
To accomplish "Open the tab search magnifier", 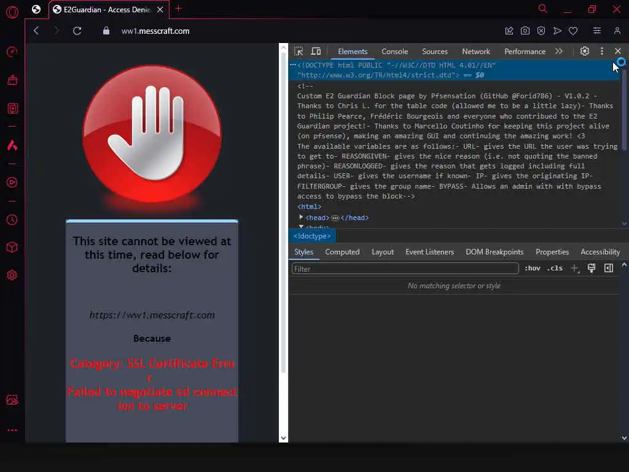I will tap(543, 9).
